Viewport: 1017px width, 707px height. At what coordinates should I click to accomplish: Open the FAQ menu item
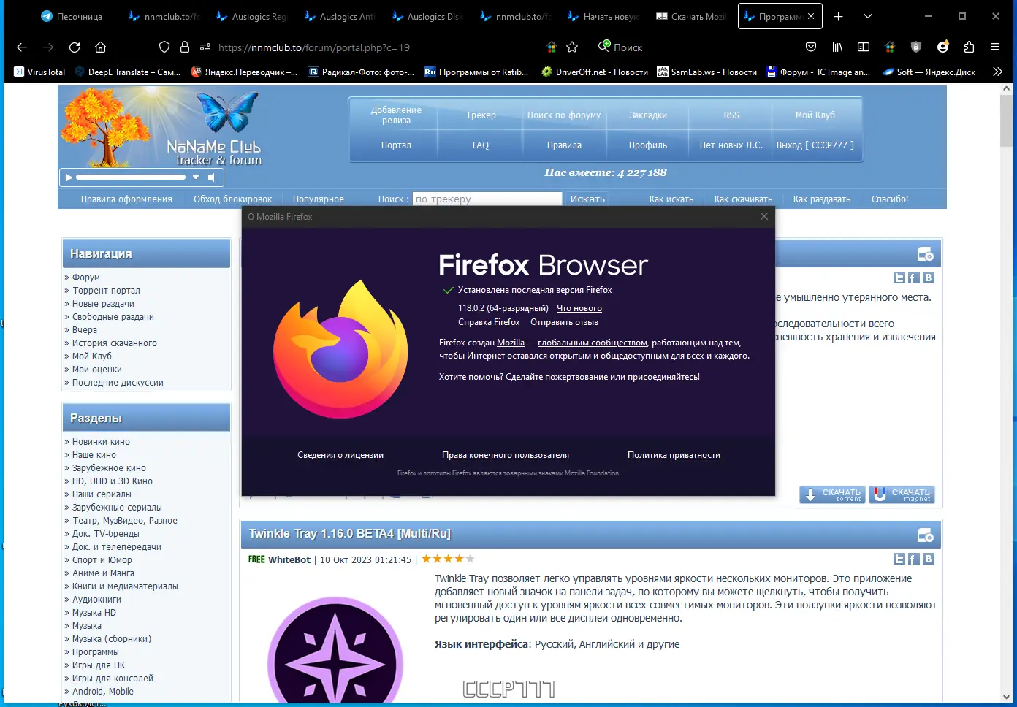(481, 145)
